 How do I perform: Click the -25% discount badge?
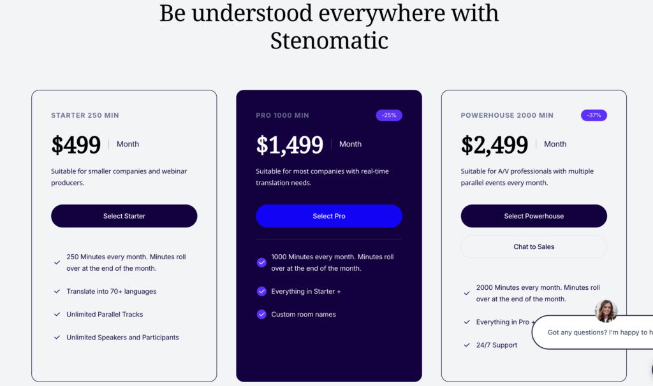tap(389, 115)
